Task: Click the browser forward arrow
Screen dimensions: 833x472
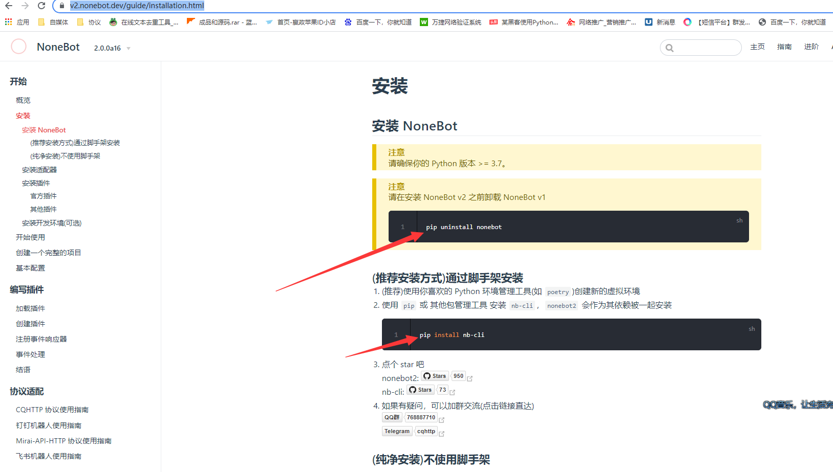Action: pos(25,6)
